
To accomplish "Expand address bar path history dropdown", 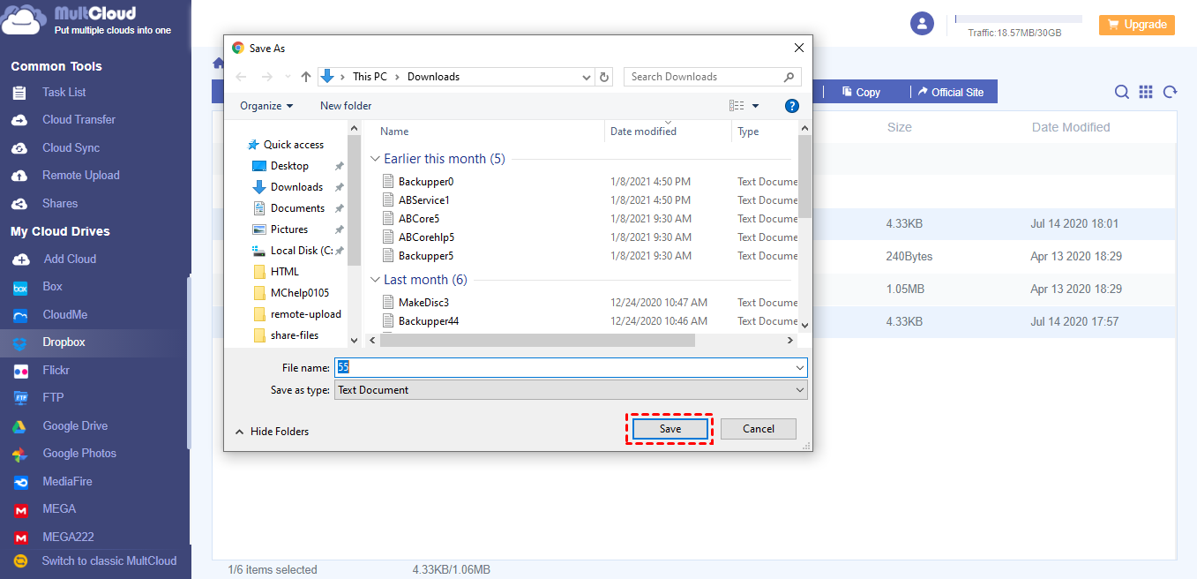I will pyautogui.click(x=588, y=77).
